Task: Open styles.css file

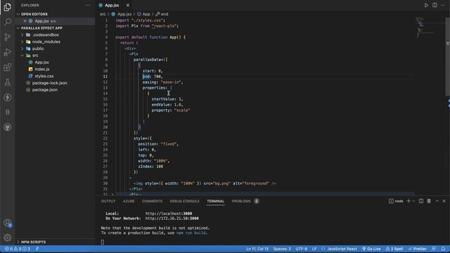Action: (44, 76)
